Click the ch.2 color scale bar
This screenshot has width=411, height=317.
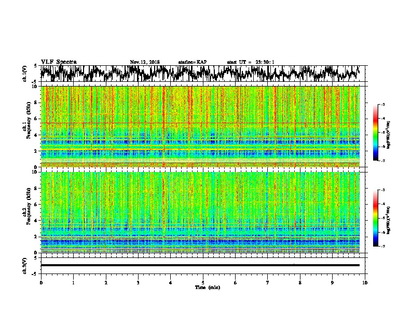click(x=376, y=218)
